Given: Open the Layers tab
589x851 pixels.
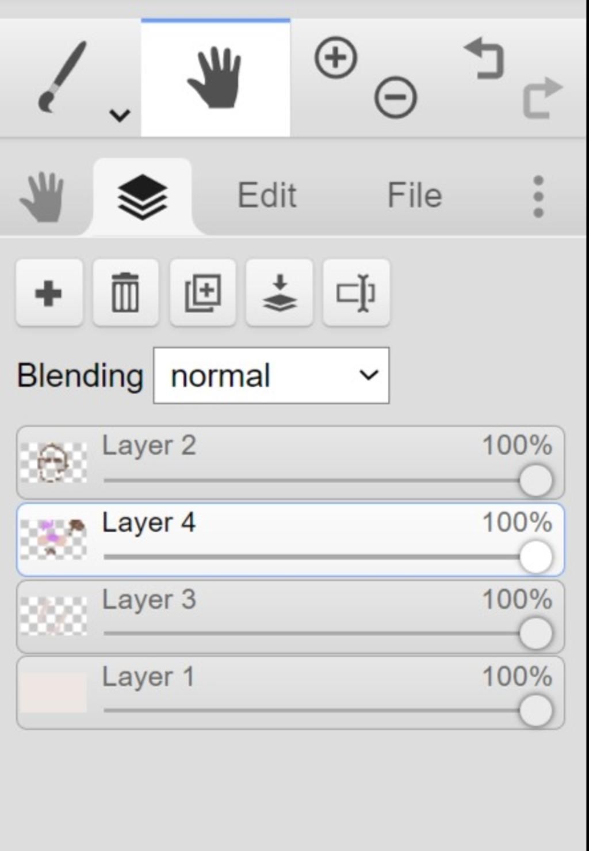Looking at the screenshot, I should coord(142,197).
